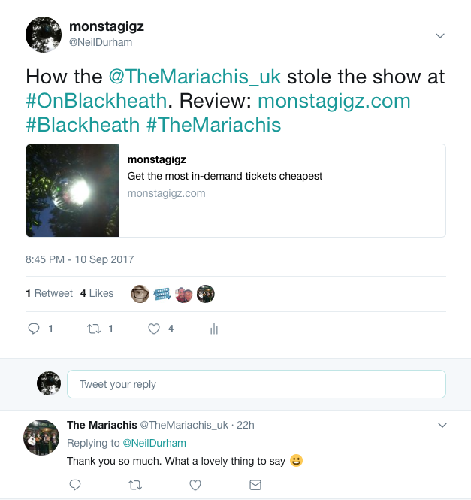Open tweet activity analytics bar icon
The height and width of the screenshot is (500, 471).
point(214,329)
